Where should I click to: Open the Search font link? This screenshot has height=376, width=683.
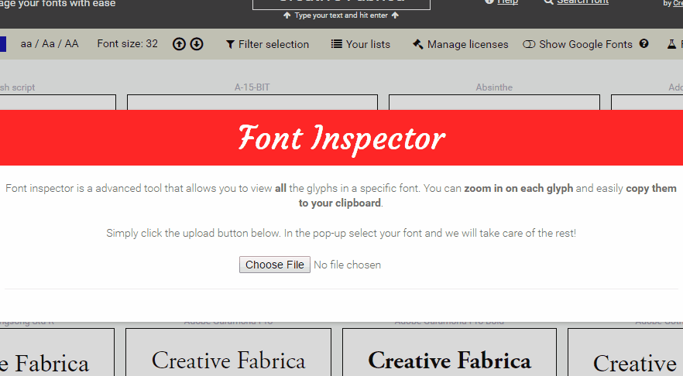[582, 2]
